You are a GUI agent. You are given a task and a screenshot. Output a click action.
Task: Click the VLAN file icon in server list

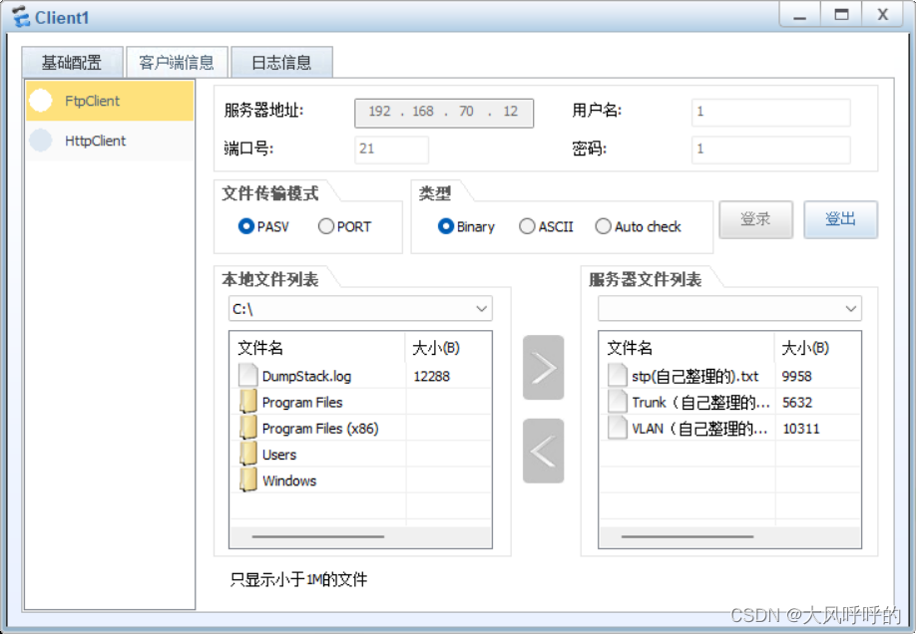coord(617,428)
